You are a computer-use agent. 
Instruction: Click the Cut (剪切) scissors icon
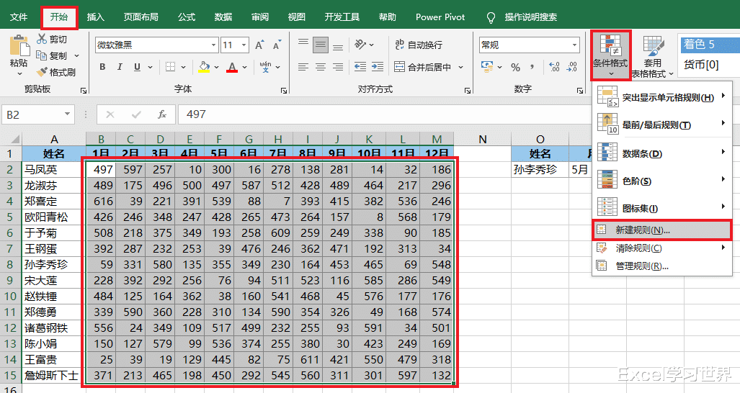point(43,39)
